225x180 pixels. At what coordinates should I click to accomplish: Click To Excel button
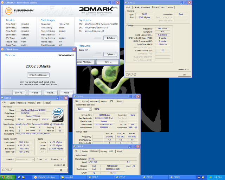coord(35,92)
